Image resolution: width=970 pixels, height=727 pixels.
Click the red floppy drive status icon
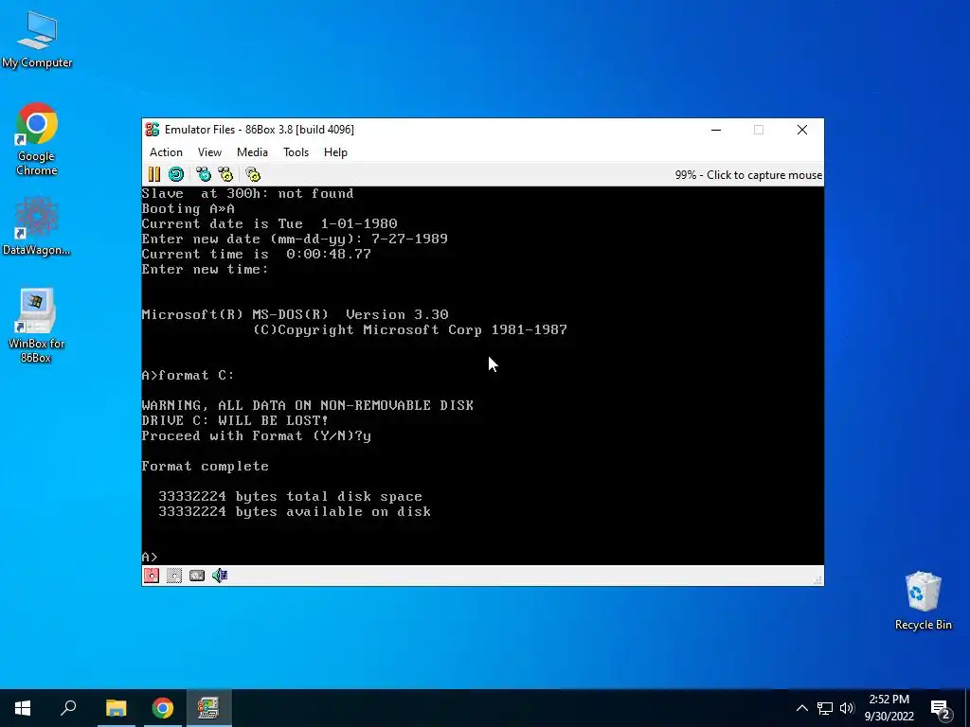pos(152,576)
